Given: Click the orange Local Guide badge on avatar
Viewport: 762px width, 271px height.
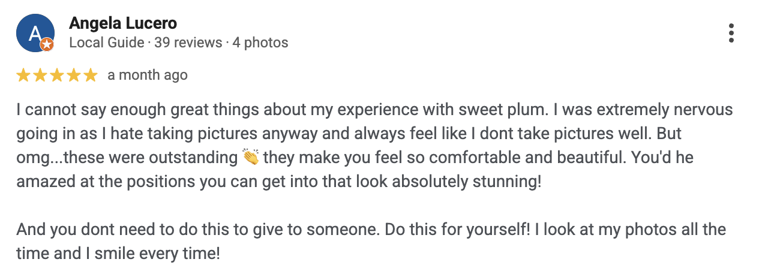Looking at the screenshot, I should (47, 44).
